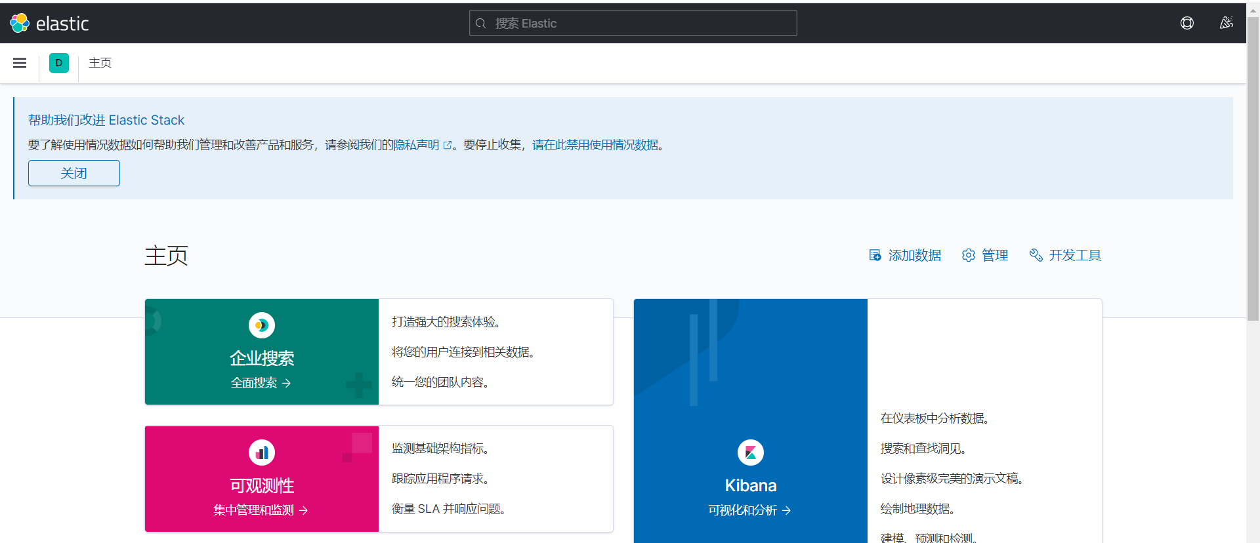Dismiss the banner with 关闭 button
1260x543 pixels.
(x=74, y=173)
